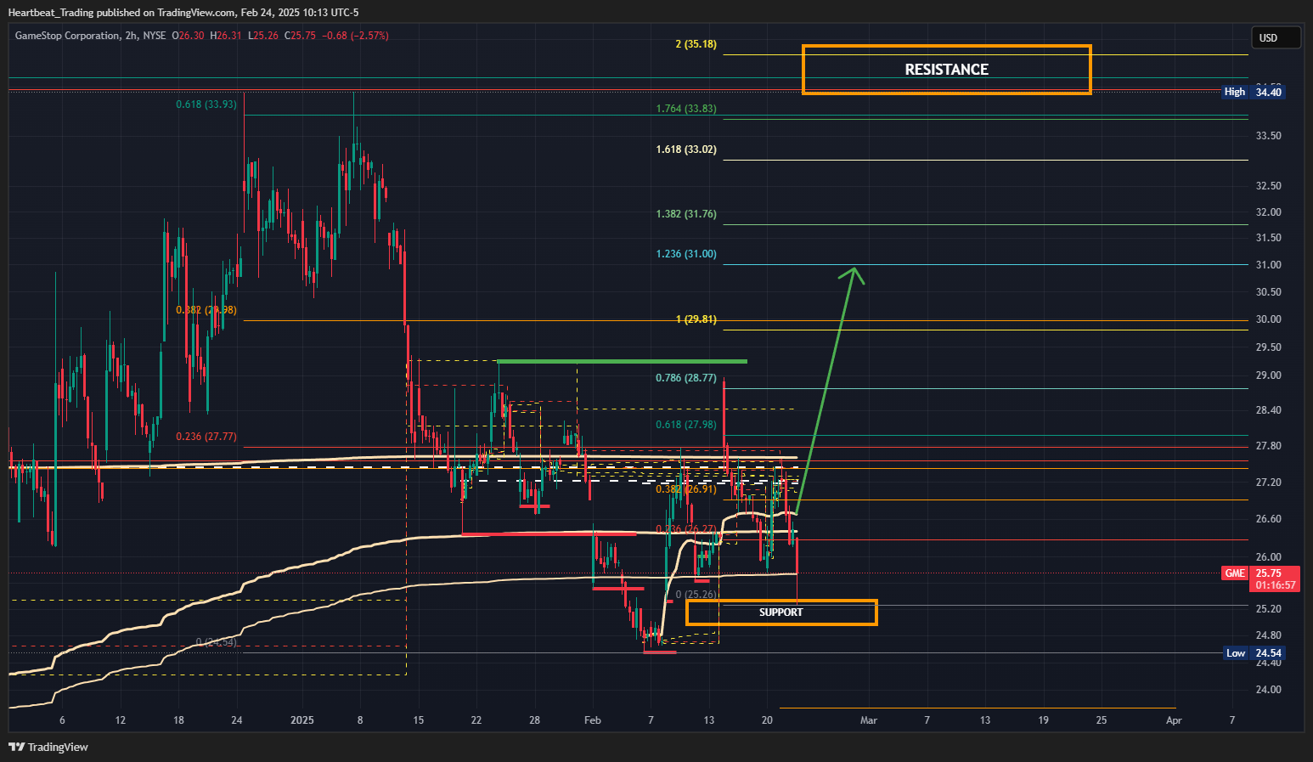
Task: Click the date label 19 on time axis
Action: [x=1043, y=720]
